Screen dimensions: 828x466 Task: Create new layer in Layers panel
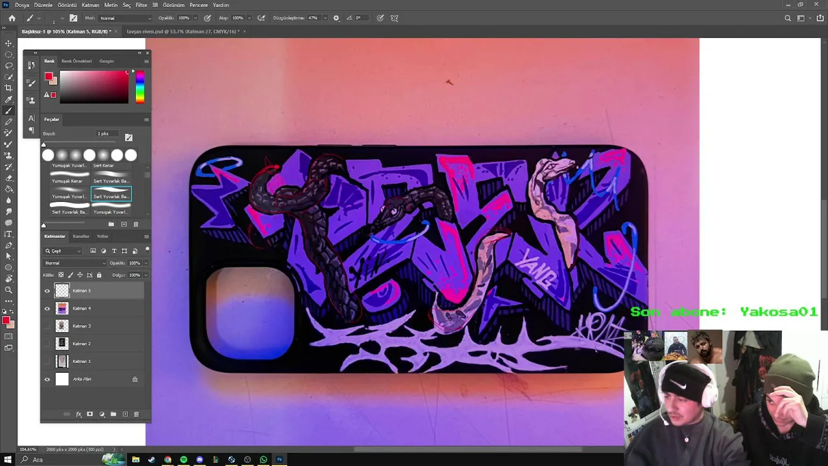(x=125, y=414)
